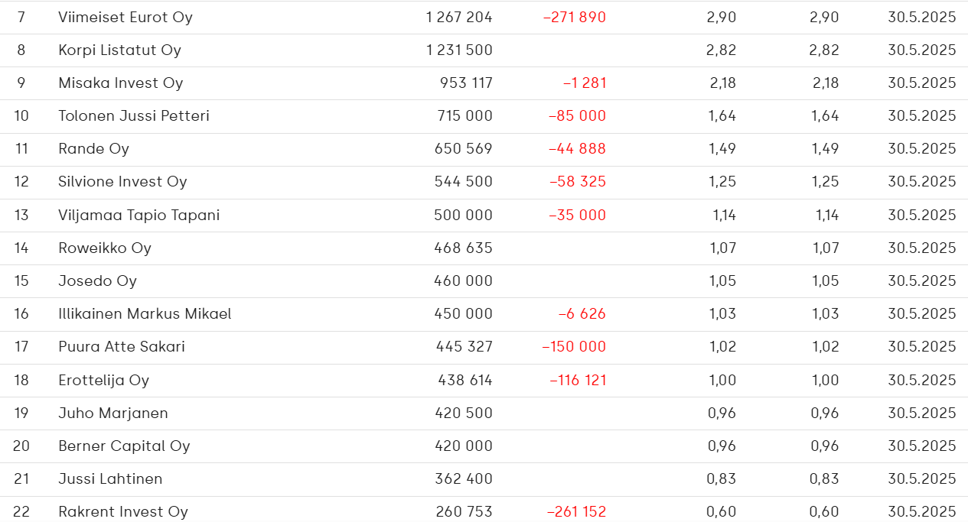Select the 1 231 500 share count
The height and width of the screenshot is (522, 968).
[459, 50]
